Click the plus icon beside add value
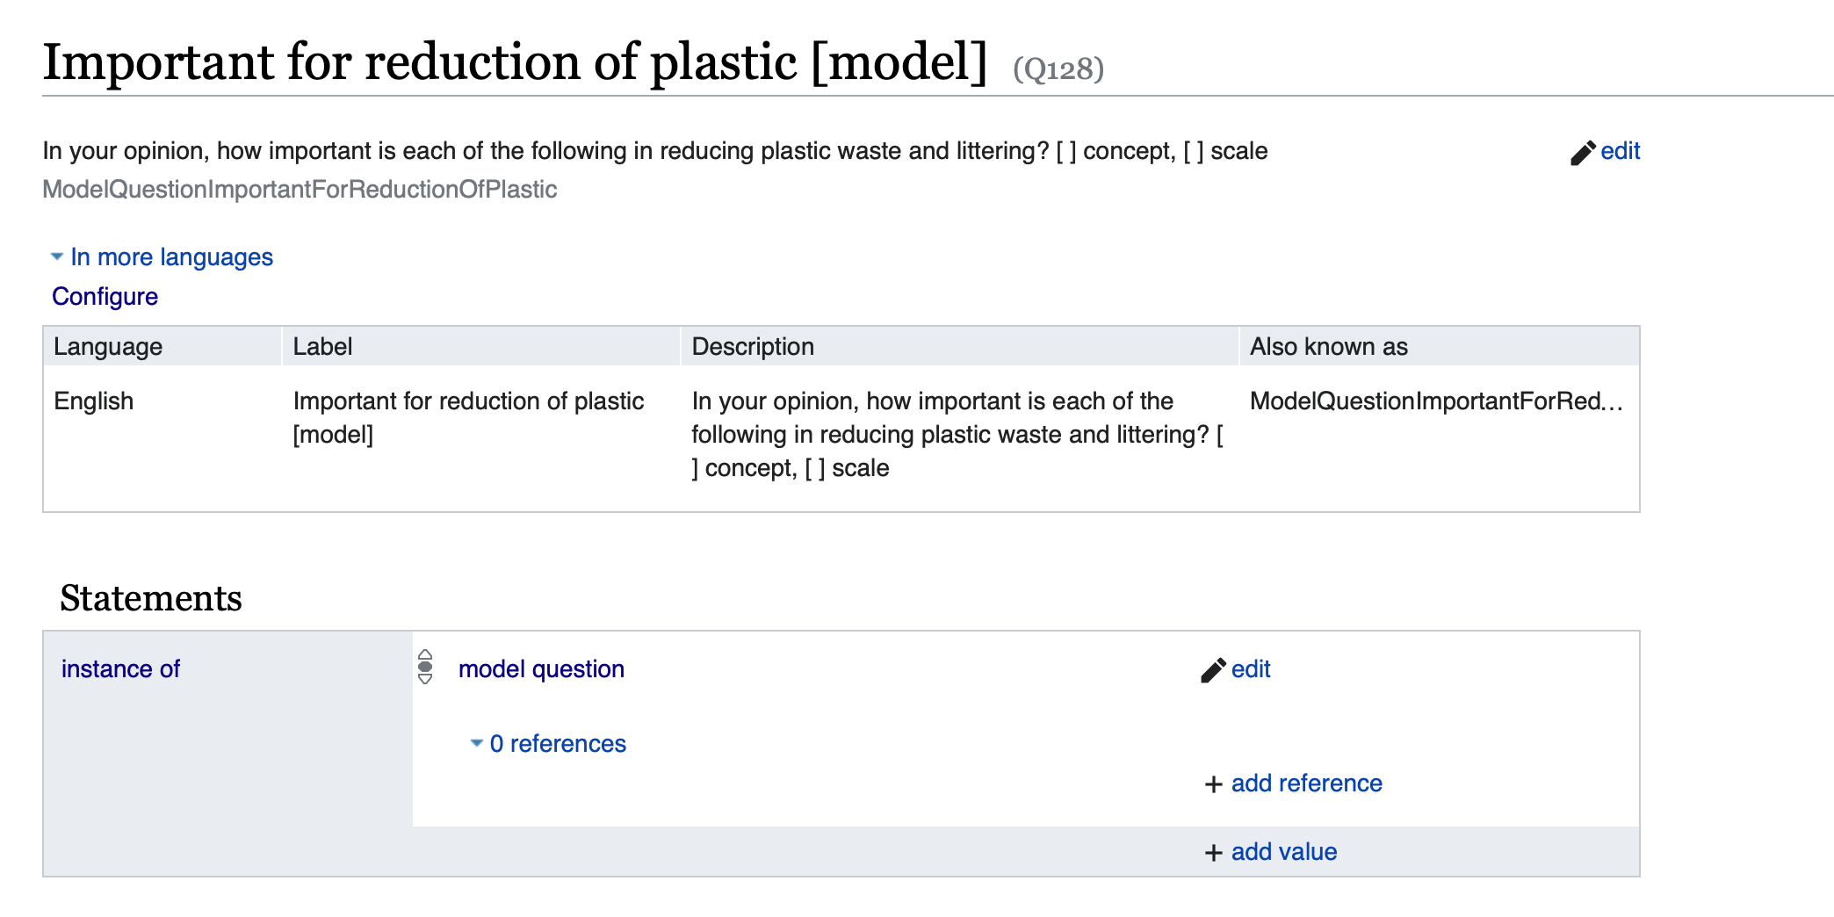The image size is (1834, 917). click(x=1213, y=853)
